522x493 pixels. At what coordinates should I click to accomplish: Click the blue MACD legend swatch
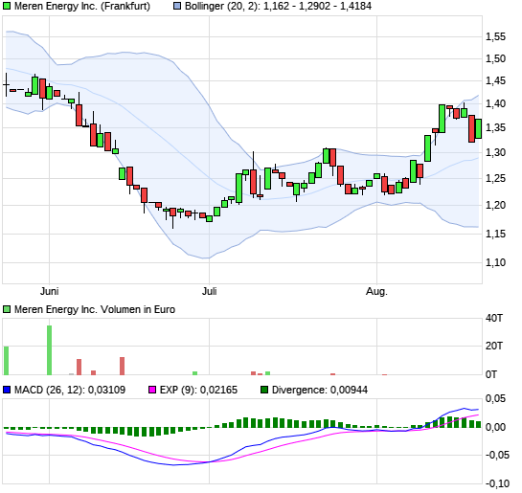[x=7, y=390]
